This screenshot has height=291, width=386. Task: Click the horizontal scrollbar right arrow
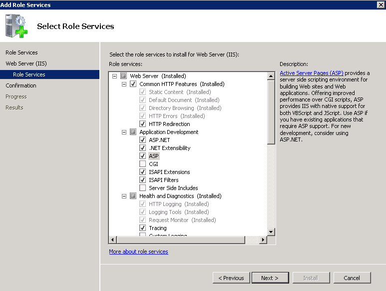tap(263, 240)
